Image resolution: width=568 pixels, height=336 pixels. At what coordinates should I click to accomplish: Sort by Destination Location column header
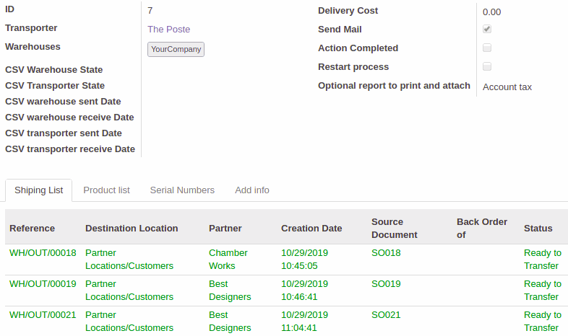tap(132, 229)
